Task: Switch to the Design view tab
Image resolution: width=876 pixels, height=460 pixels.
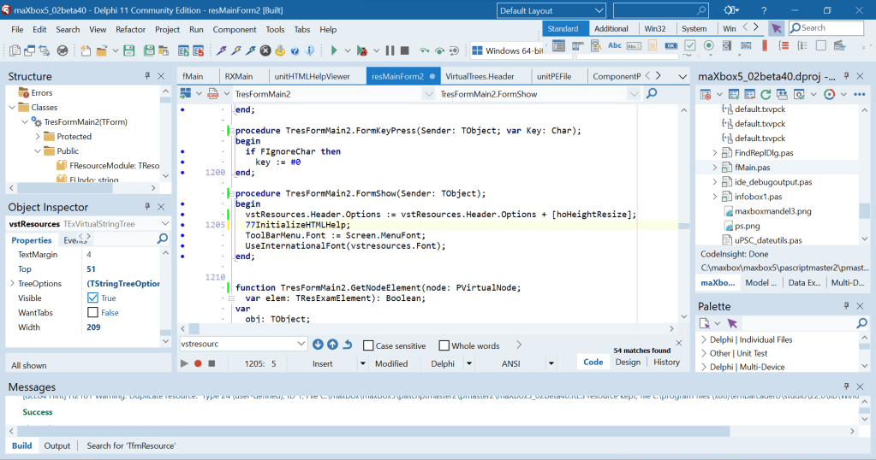Action: (628, 363)
